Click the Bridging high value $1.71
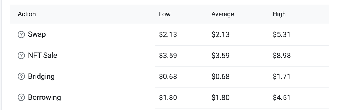This screenshot has height=110, width=337. [x=281, y=77]
